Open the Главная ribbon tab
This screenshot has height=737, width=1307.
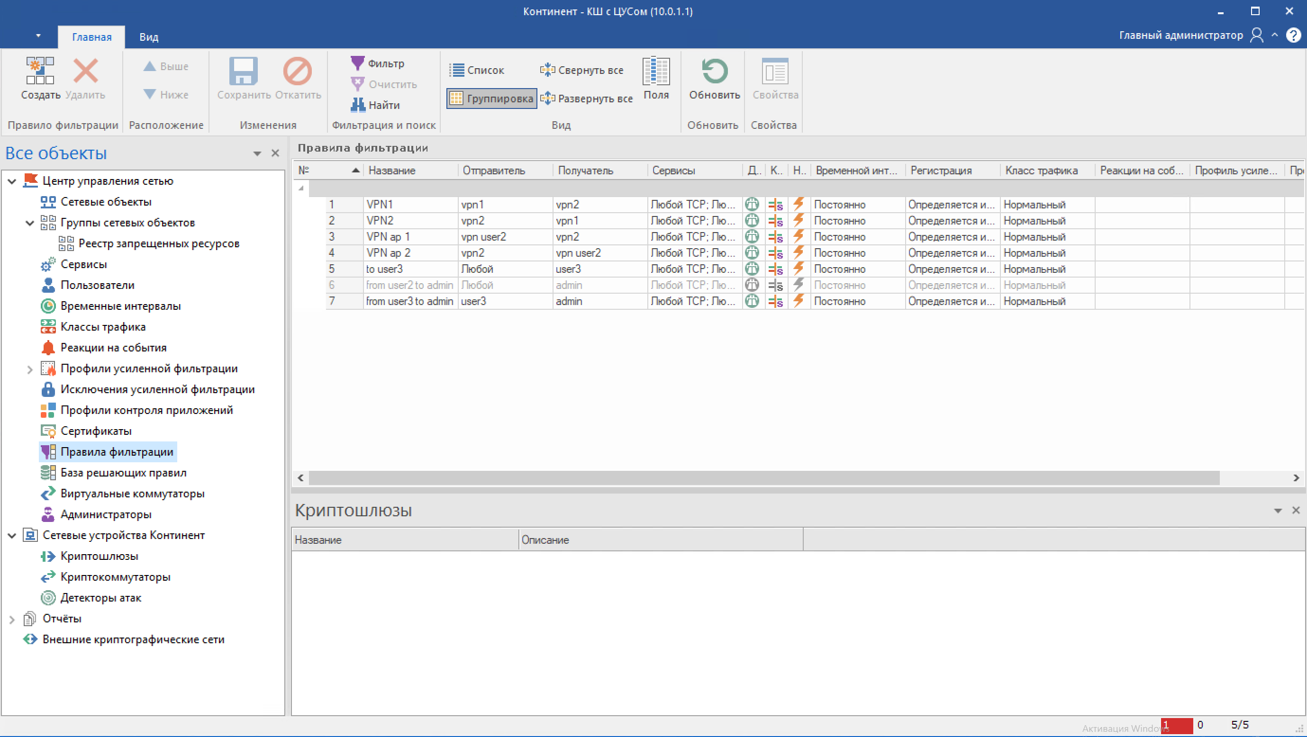coord(91,37)
